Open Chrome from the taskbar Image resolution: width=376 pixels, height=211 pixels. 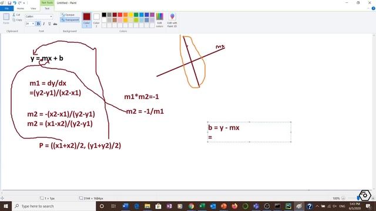click(x=191, y=206)
